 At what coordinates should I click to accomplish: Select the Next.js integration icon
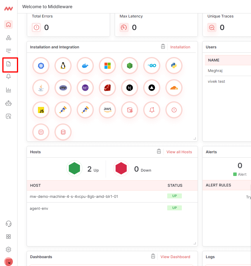[x=130, y=88]
